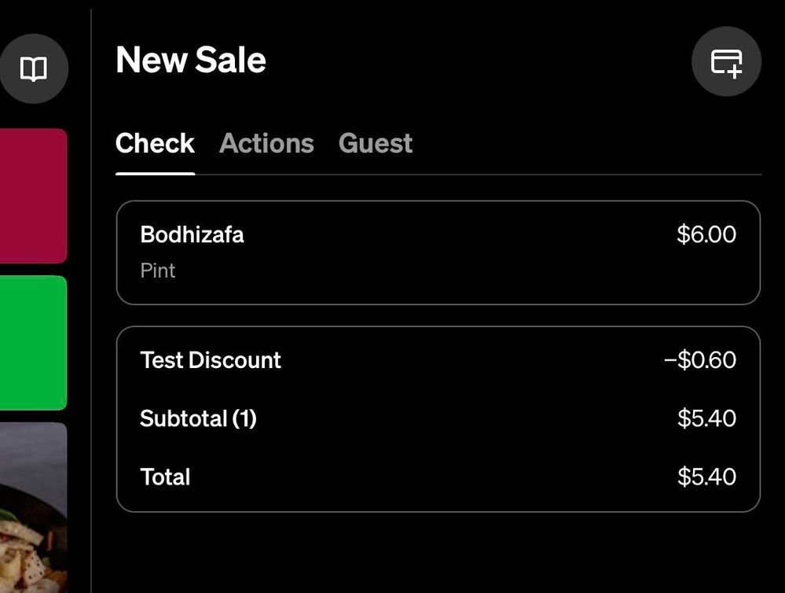
Task: Click the New Sale heading
Action: (191, 60)
